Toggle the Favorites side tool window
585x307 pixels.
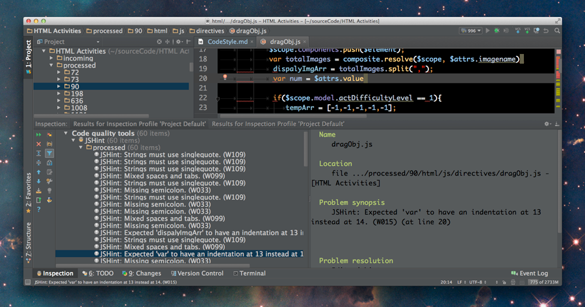click(29, 193)
